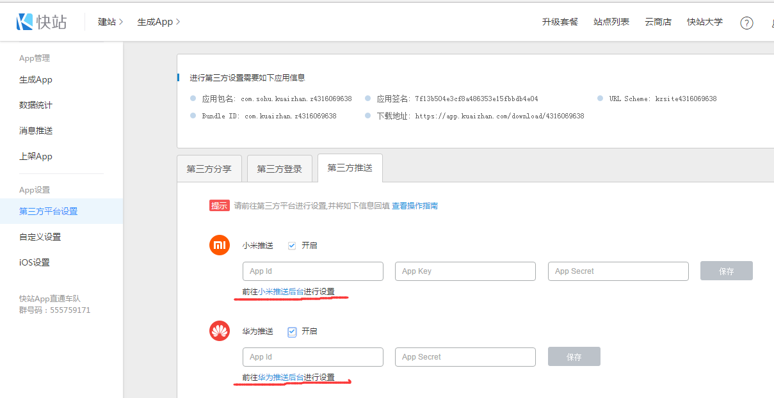Go to iOS设置 in sidebar
This screenshot has height=398, width=774.
click(35, 262)
